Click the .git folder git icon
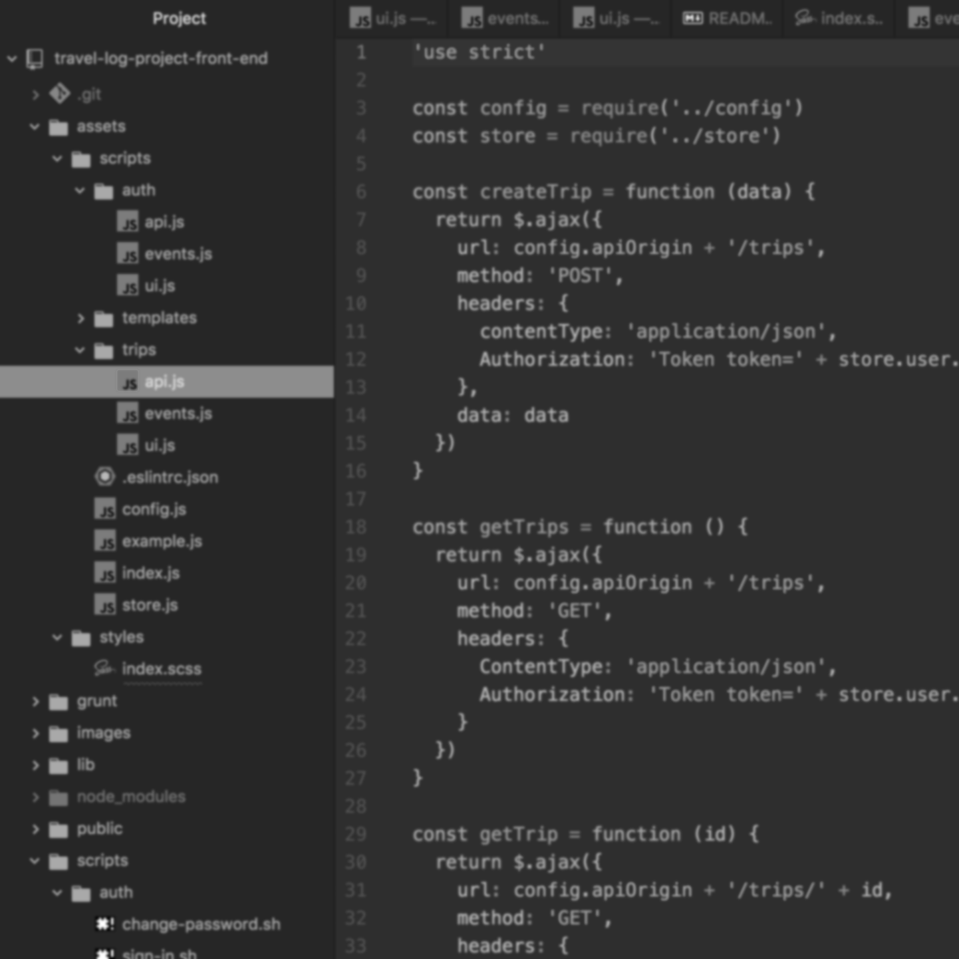This screenshot has width=959, height=959. (59, 94)
